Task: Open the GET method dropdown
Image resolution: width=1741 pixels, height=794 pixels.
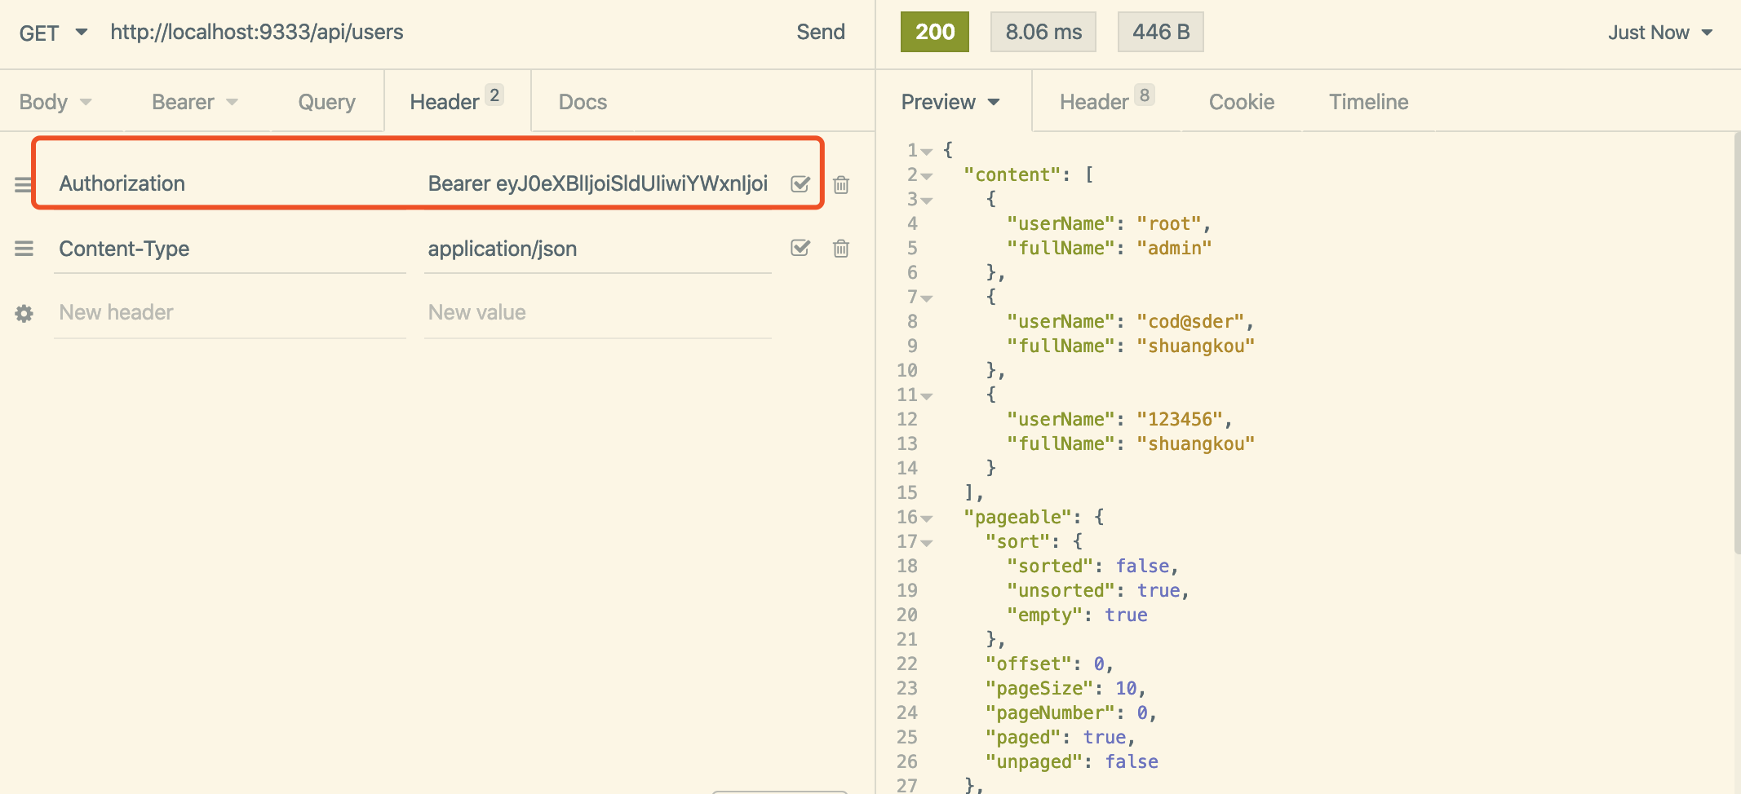Action: [x=53, y=33]
